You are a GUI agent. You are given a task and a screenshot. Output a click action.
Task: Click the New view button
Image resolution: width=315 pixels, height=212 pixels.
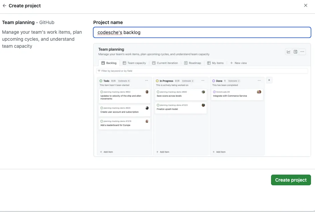[x=238, y=63]
